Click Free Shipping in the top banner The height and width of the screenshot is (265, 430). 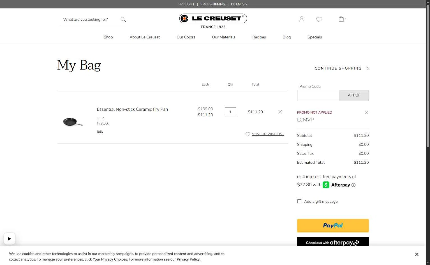[213, 4]
